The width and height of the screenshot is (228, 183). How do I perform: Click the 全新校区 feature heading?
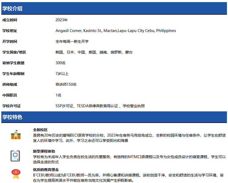click(40, 130)
